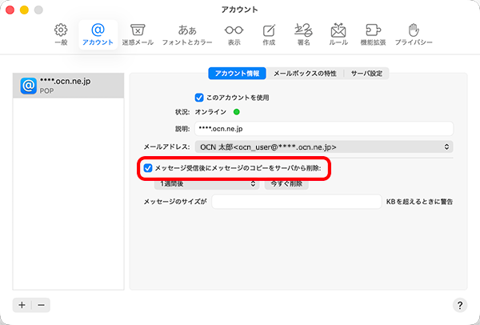Click the plus button to add account

coord(22,305)
